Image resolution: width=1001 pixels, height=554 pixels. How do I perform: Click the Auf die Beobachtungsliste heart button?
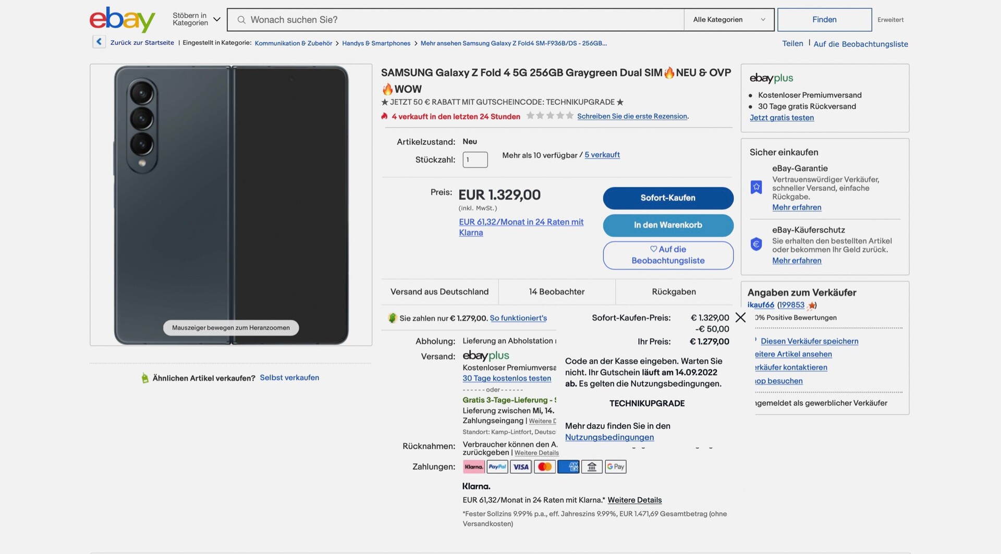pos(668,255)
